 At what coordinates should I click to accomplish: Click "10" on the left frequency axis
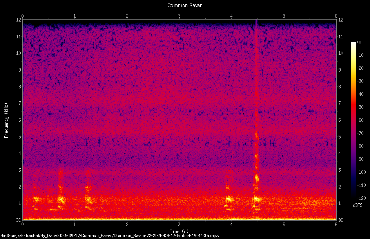coord(18,53)
